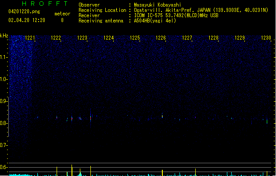This screenshot has height=176, width=276.
Task: Select the Ogata-vill. Akita-Pref. JAPAN location text
Action: [x=201, y=10]
